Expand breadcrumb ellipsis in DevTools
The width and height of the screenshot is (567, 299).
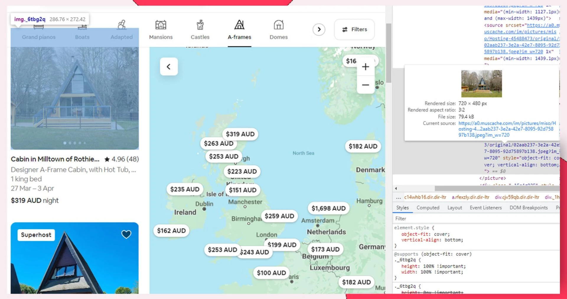pos(398,197)
